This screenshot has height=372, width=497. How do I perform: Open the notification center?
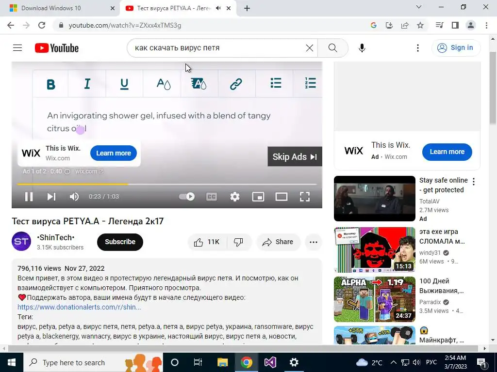(482, 362)
